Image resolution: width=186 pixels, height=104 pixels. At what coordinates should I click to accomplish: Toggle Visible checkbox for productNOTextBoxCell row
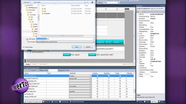(x=120, y=79)
